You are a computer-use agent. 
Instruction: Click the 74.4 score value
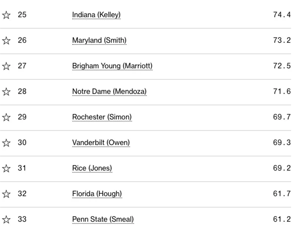coord(282,15)
